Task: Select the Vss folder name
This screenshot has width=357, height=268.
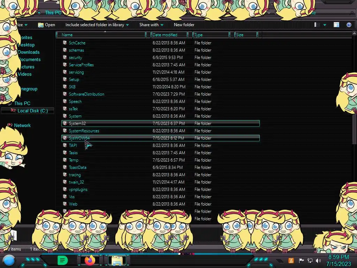Action: coord(71,197)
